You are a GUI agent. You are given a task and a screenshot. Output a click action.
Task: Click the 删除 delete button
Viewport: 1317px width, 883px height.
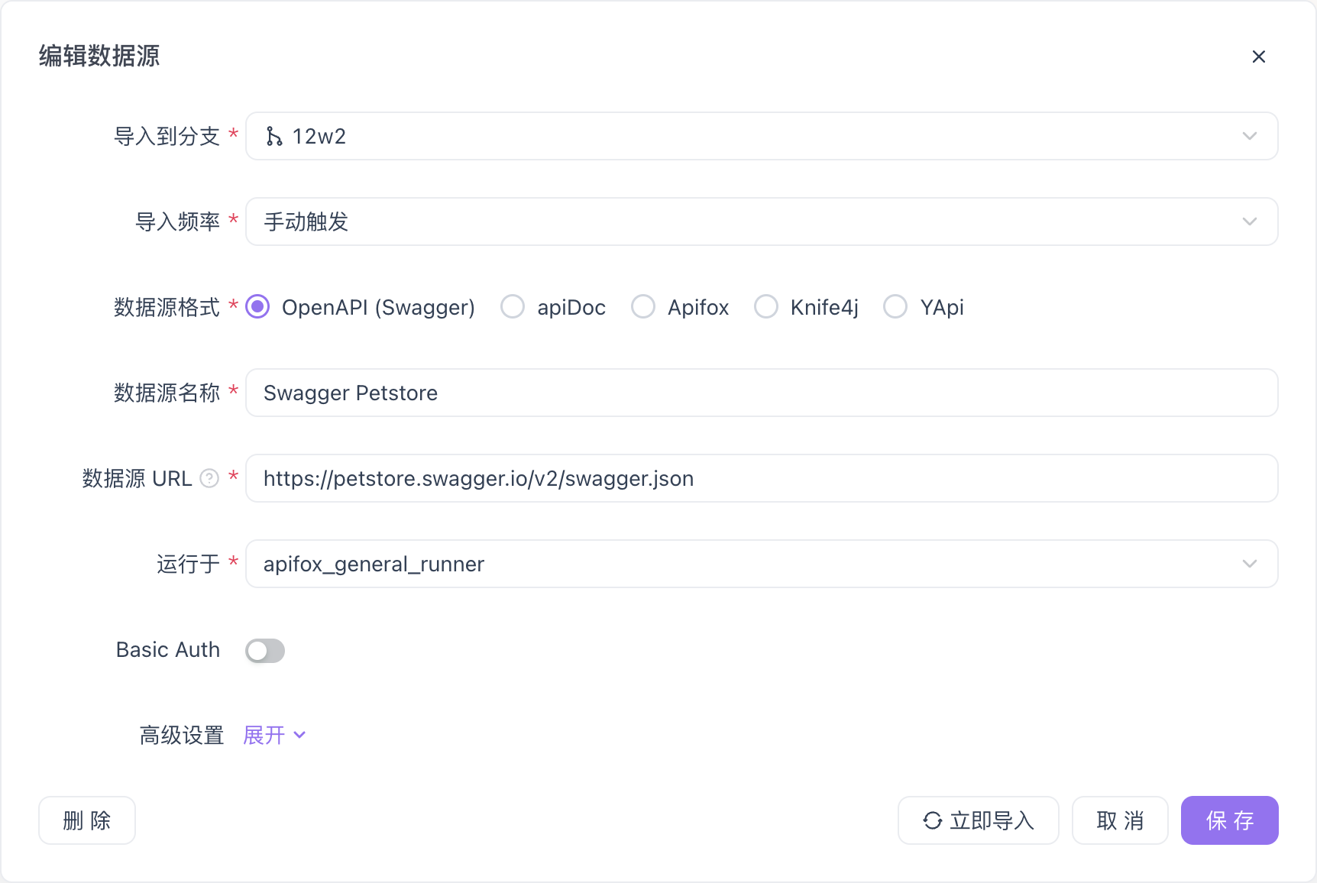[x=86, y=820]
